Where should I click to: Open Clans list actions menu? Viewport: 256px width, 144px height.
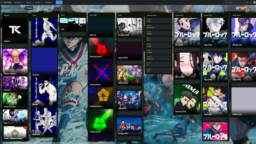[141, 15]
